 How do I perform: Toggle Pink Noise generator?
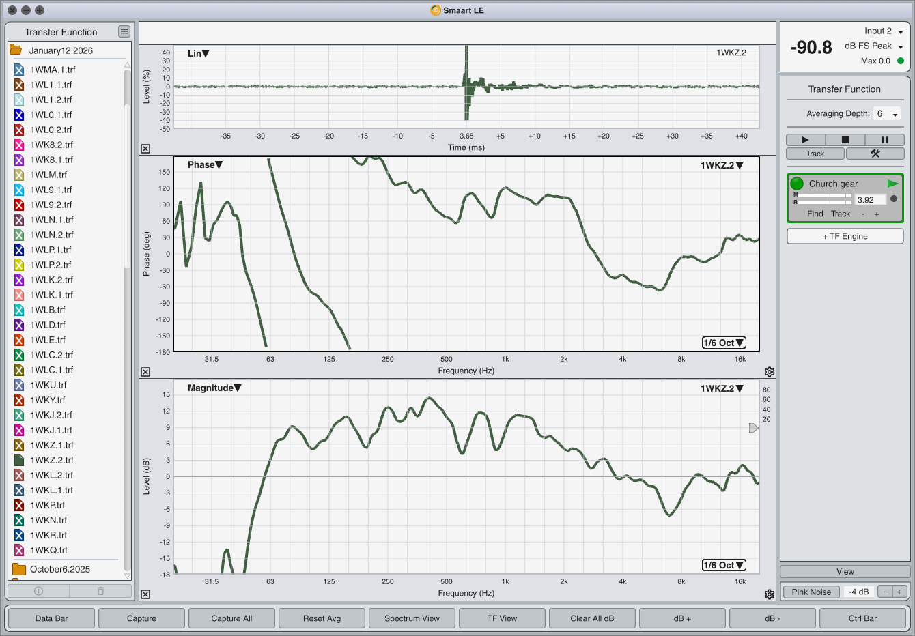pos(811,592)
